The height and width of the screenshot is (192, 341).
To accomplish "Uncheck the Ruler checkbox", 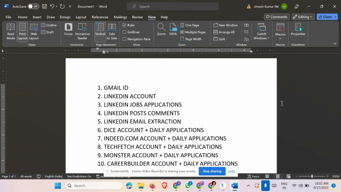I will click(x=125, y=25).
